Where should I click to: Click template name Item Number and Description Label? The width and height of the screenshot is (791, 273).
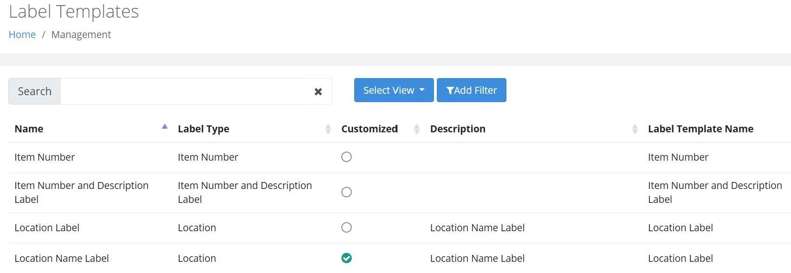pos(715,192)
